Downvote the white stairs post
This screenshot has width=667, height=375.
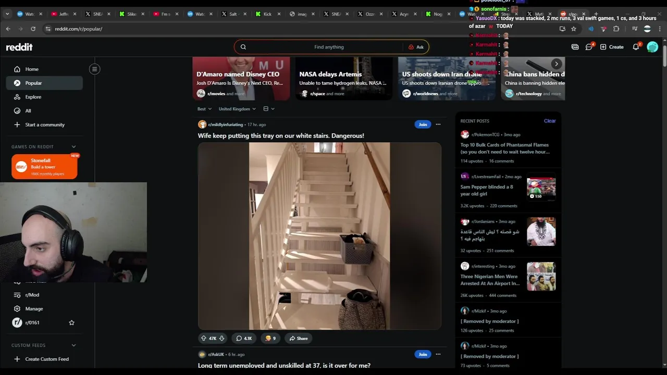(x=221, y=339)
